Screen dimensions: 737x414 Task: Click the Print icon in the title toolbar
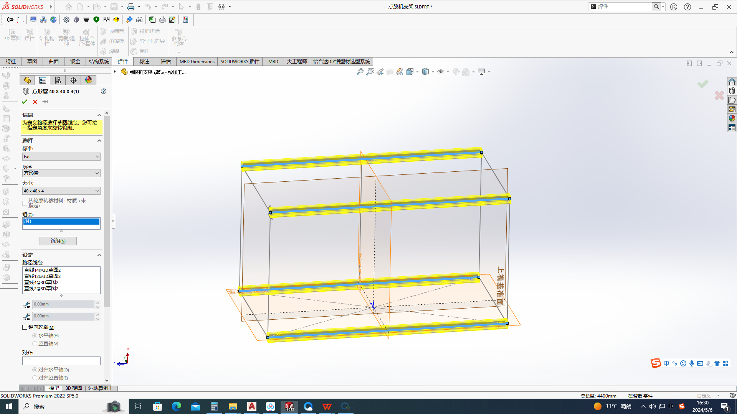pyautogui.click(x=131, y=7)
